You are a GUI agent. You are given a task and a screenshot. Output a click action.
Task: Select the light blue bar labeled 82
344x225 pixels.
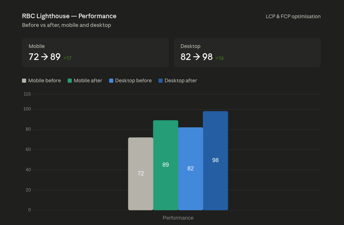click(x=190, y=169)
